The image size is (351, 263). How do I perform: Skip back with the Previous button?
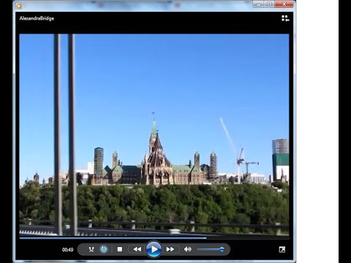point(137,249)
